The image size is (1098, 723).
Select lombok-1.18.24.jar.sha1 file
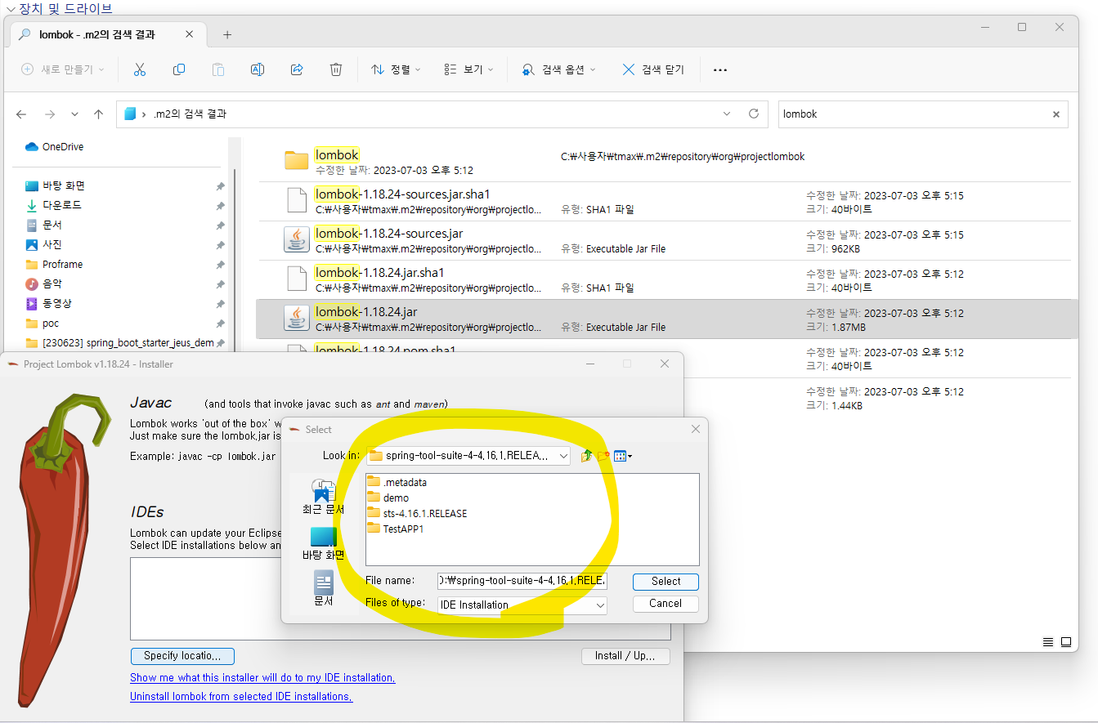coord(664,279)
